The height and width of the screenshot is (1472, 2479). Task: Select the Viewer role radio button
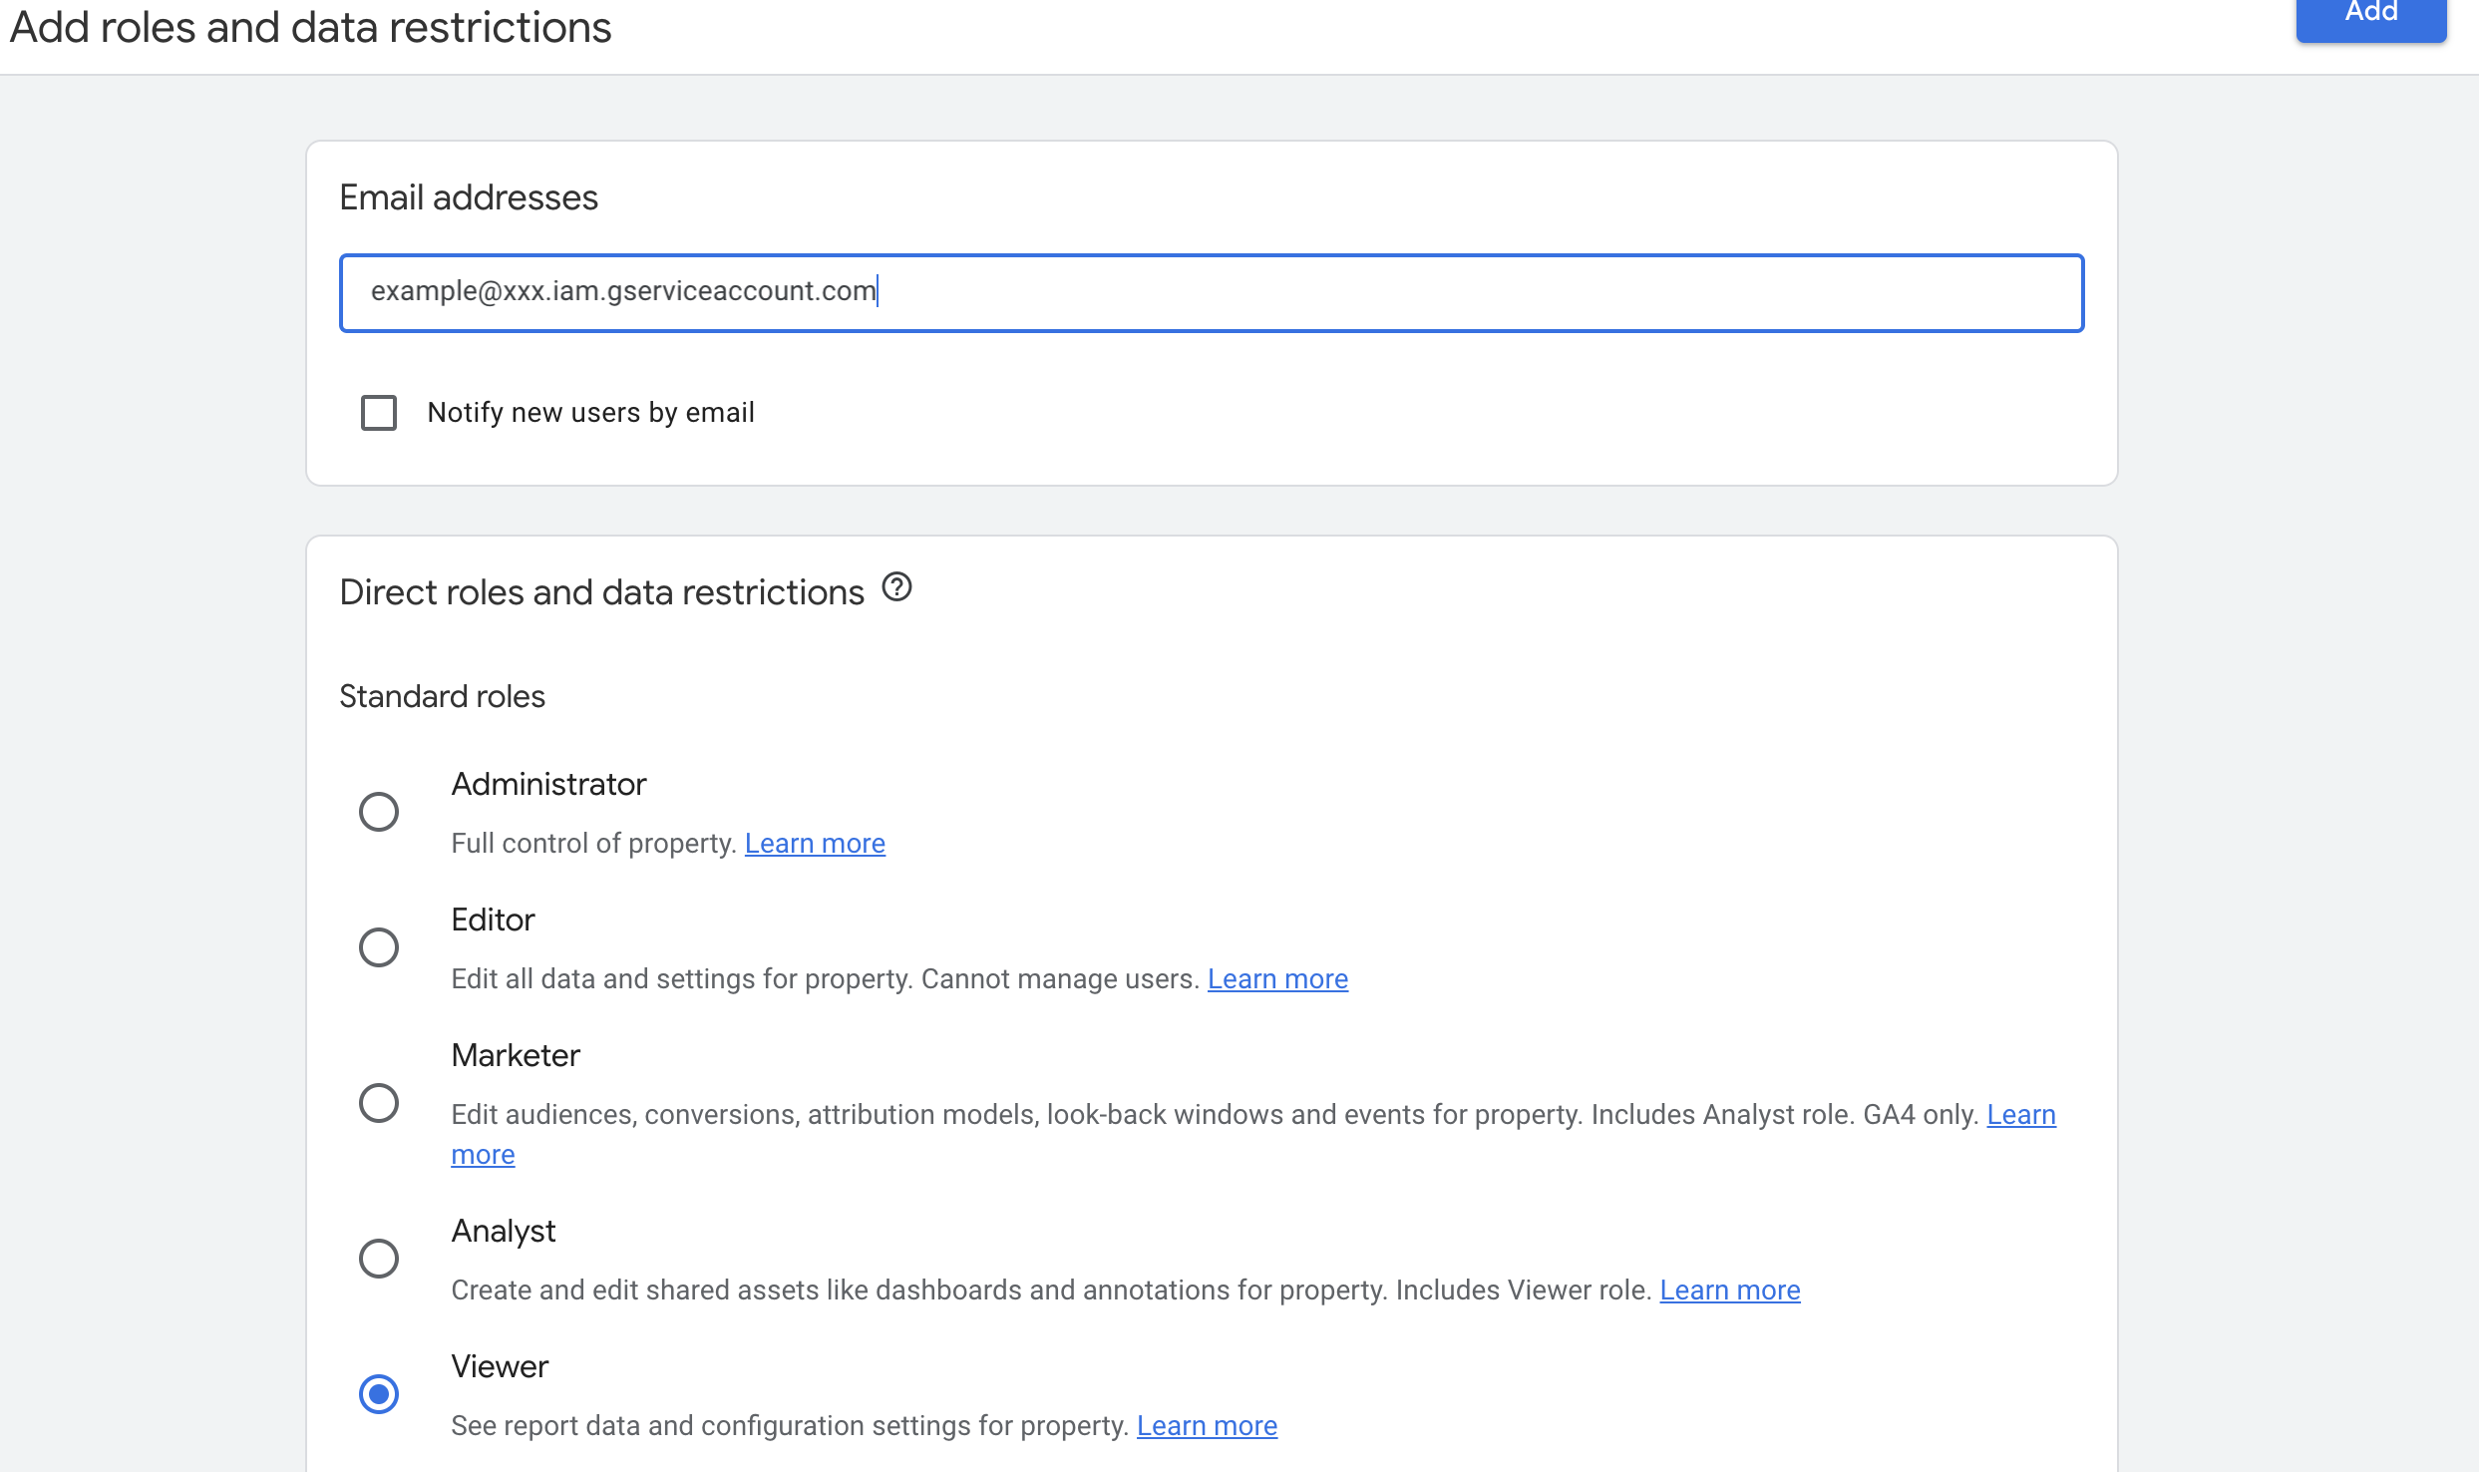(x=379, y=1394)
